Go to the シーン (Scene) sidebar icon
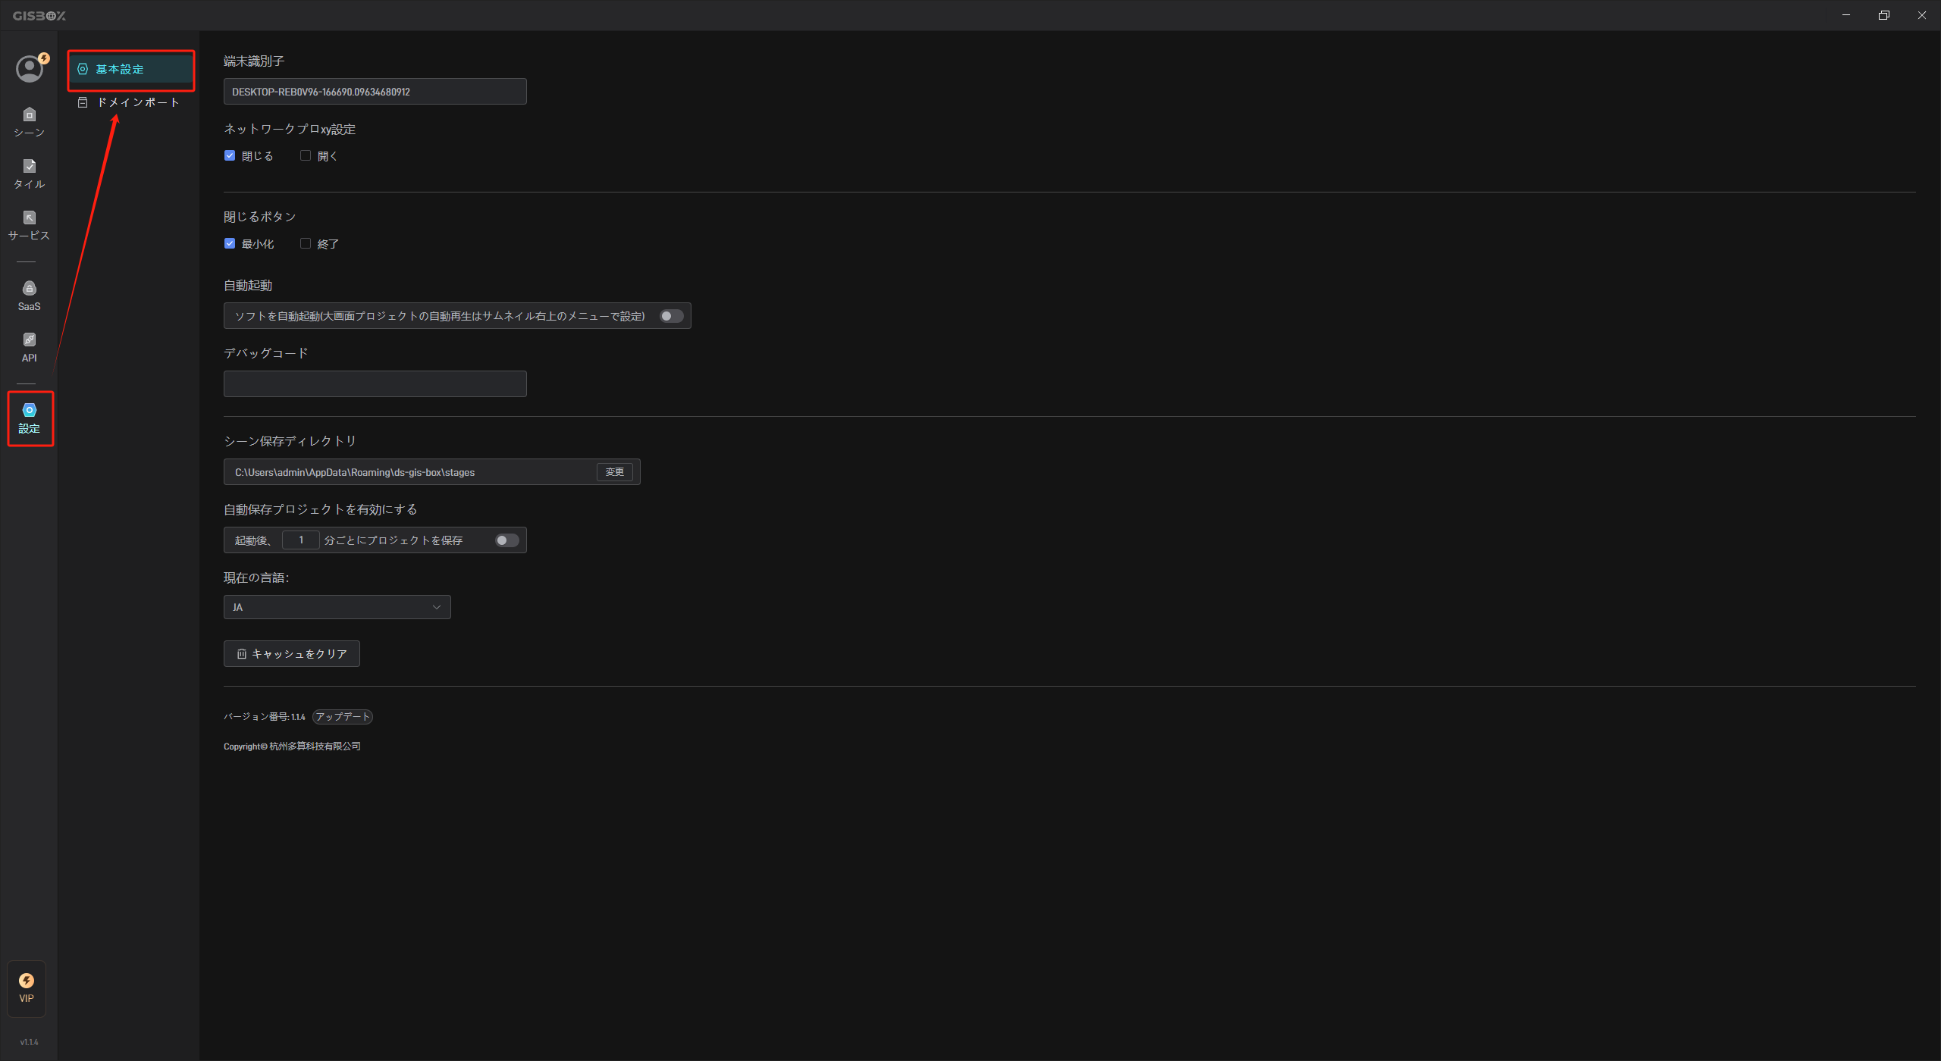Screen dimensions: 1941x1061 pos(29,122)
